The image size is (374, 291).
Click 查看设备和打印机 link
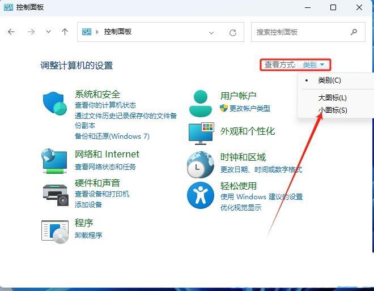tap(102, 194)
